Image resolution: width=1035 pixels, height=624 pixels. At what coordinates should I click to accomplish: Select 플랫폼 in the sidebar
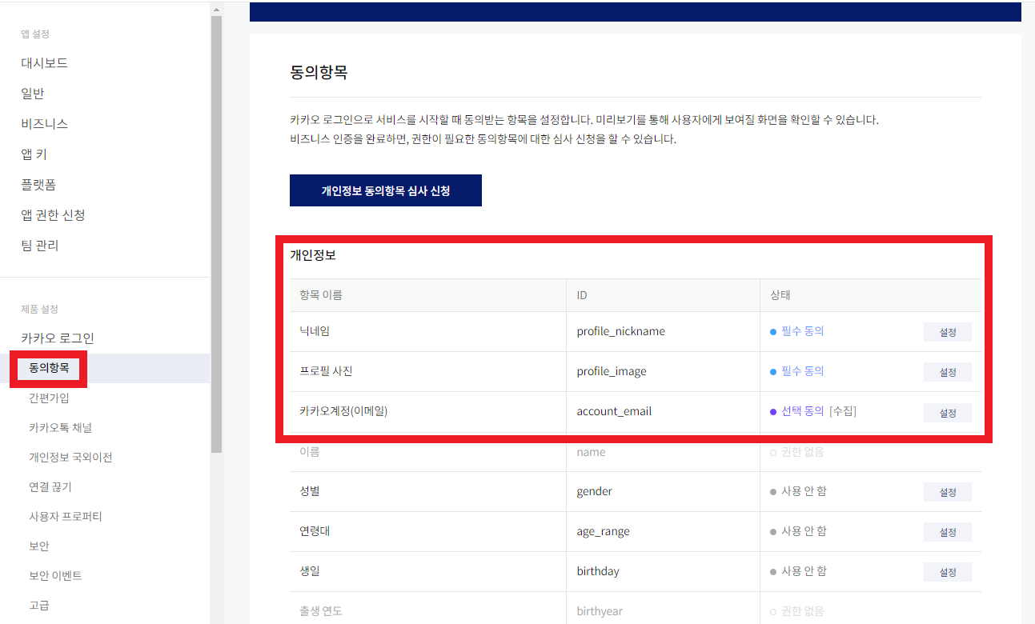[x=38, y=185]
